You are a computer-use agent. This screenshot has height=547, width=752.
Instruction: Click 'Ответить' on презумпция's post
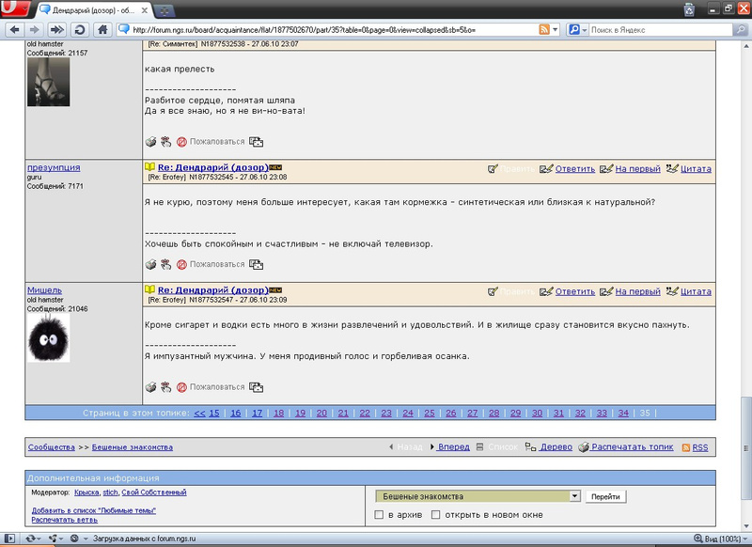point(575,169)
